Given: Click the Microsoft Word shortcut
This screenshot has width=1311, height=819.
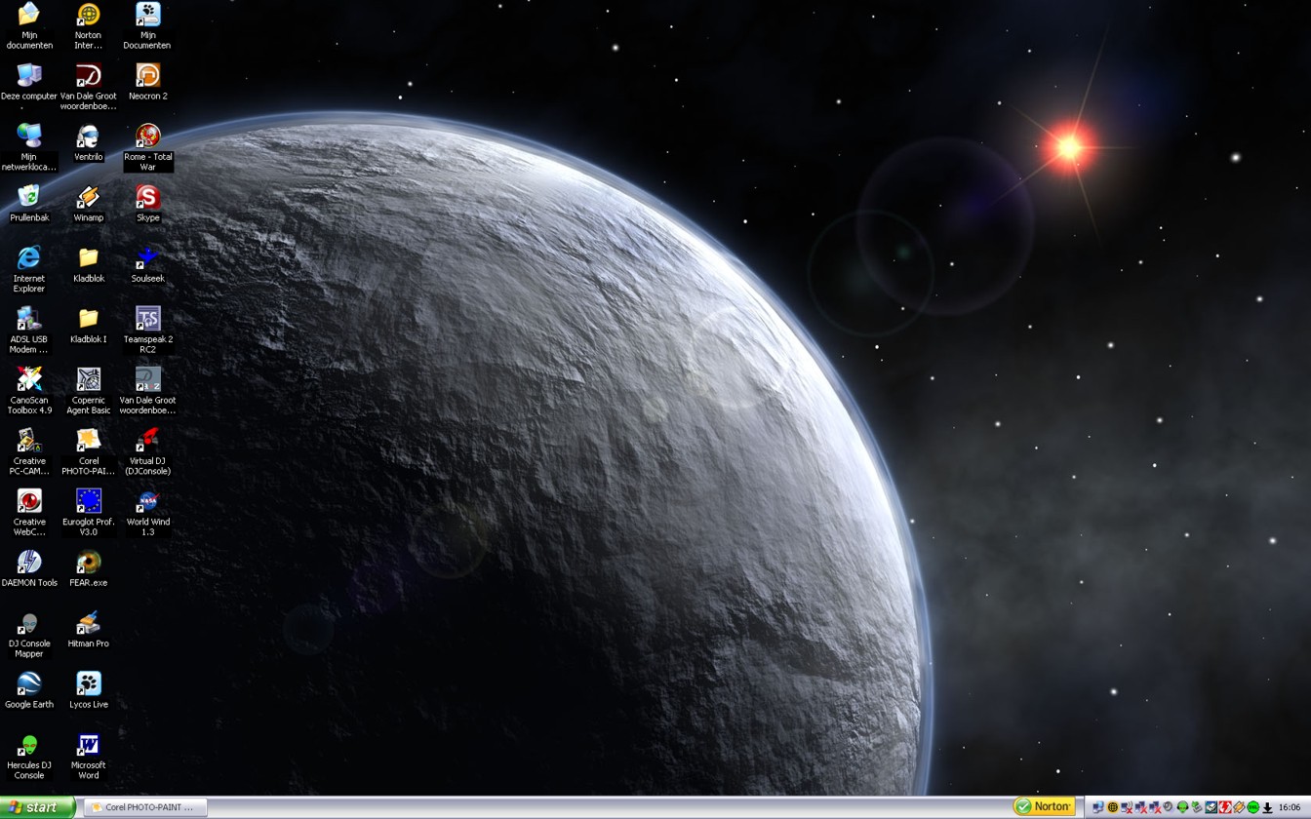Looking at the screenshot, I should tap(88, 746).
